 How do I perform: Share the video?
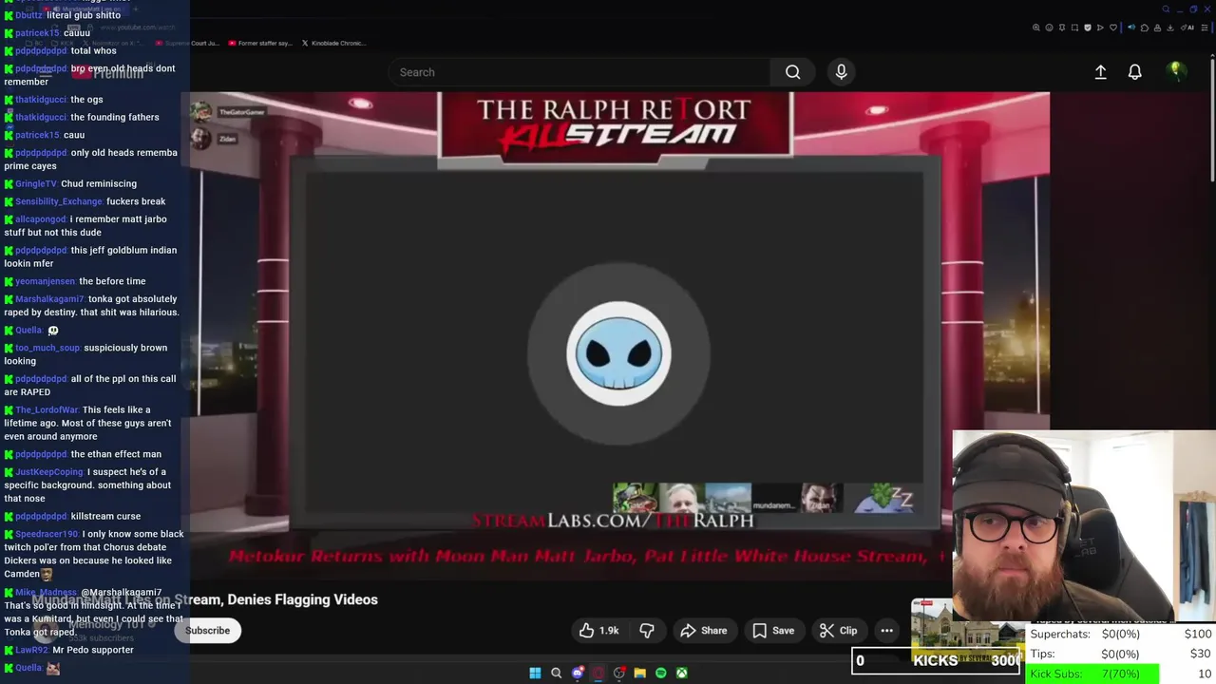pyautogui.click(x=704, y=631)
